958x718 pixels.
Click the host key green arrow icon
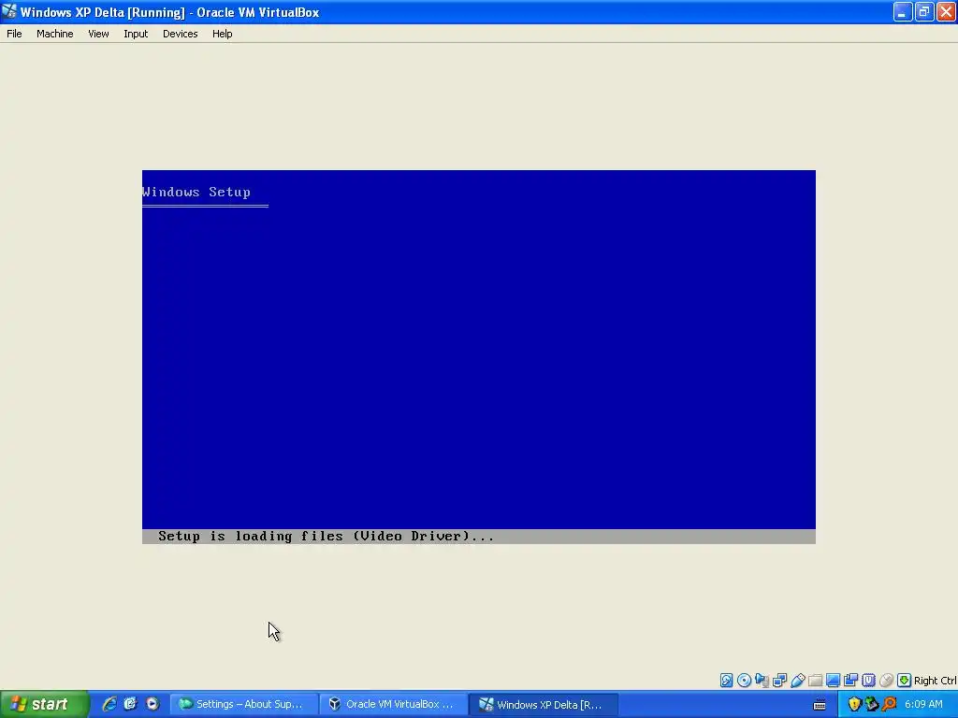(905, 681)
